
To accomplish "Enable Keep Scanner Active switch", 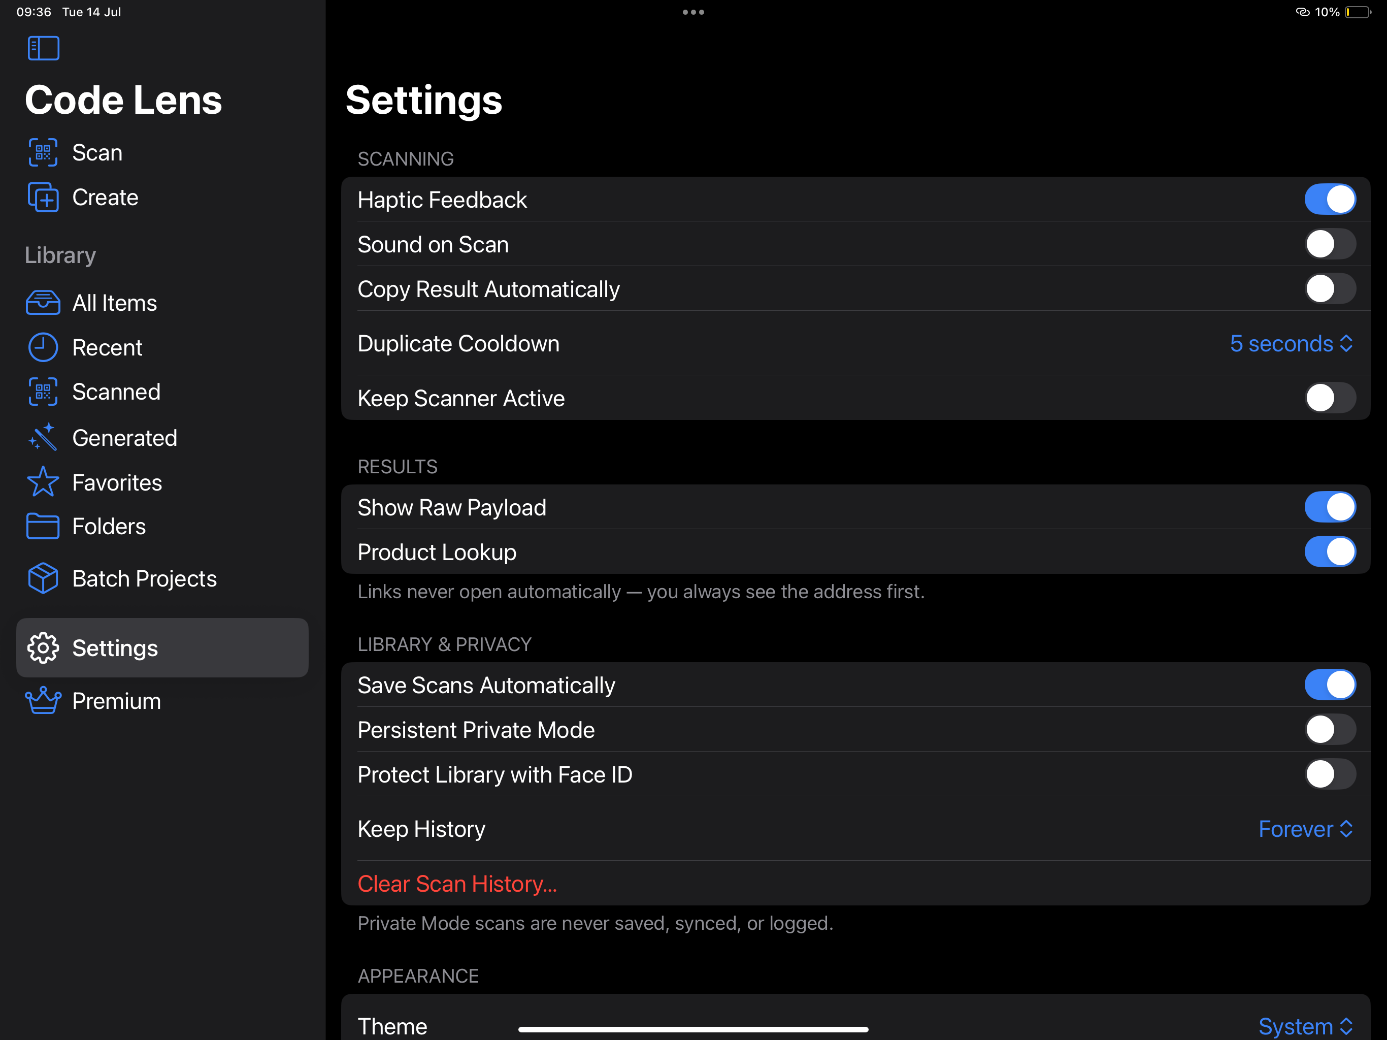I will point(1330,398).
